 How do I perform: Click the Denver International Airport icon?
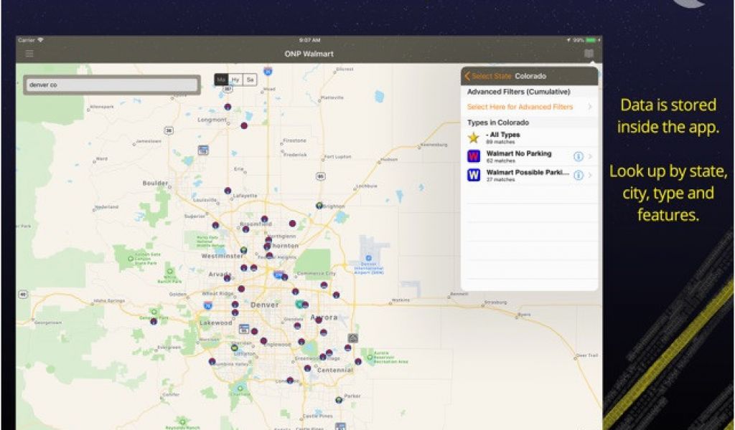(x=368, y=258)
